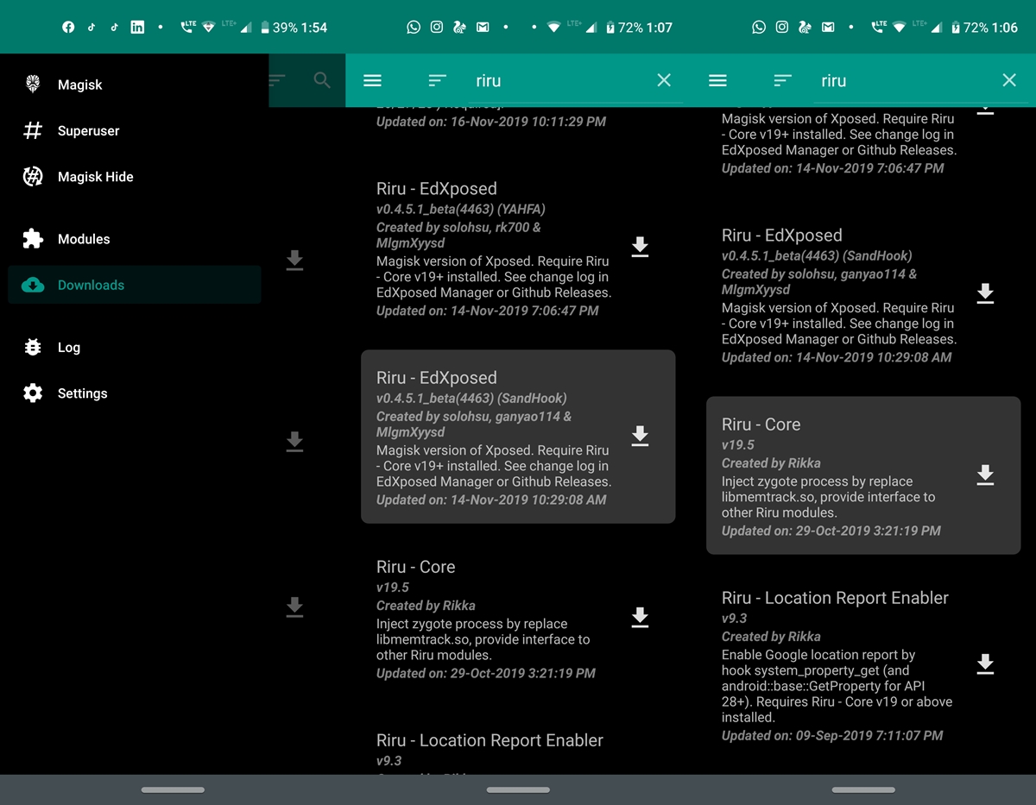Screen dimensions: 1036x805
Task: Open the Riru - EdXposed YAHFA title on the middle screen
Action: point(437,189)
